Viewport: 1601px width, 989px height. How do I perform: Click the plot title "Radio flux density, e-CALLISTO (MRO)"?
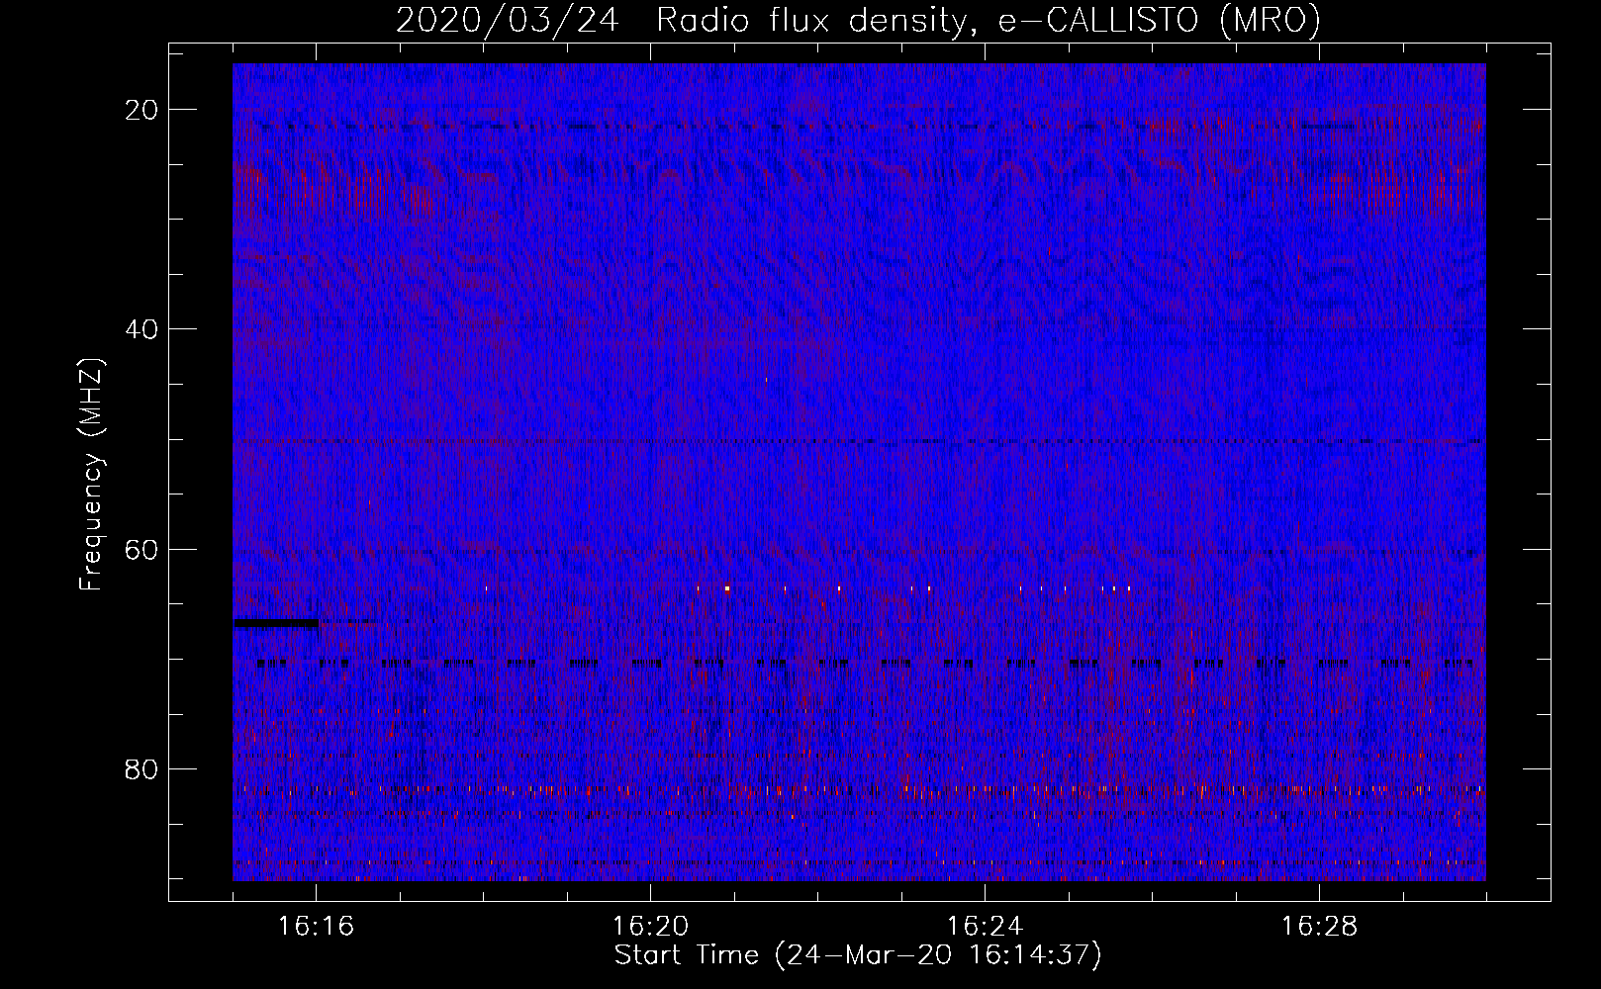[x=989, y=21]
